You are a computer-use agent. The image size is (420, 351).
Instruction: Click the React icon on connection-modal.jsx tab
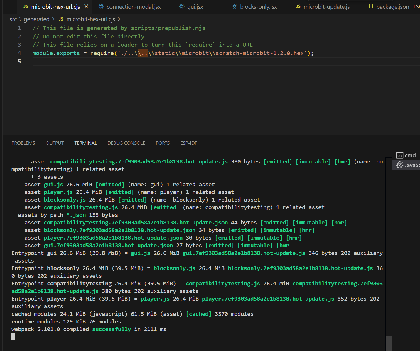pos(101,6)
